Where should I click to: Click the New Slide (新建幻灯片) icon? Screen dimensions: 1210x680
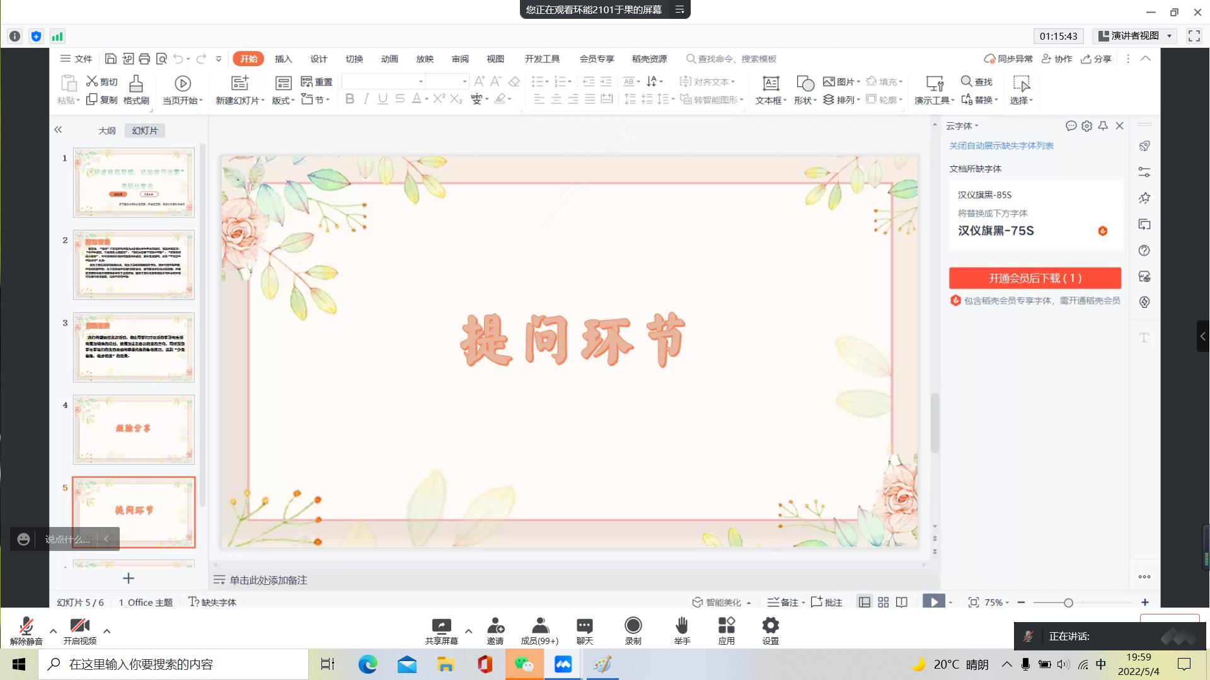tap(239, 84)
